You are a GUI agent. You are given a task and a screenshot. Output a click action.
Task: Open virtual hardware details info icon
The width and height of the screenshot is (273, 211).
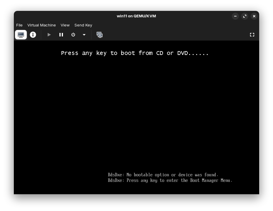tap(33, 35)
